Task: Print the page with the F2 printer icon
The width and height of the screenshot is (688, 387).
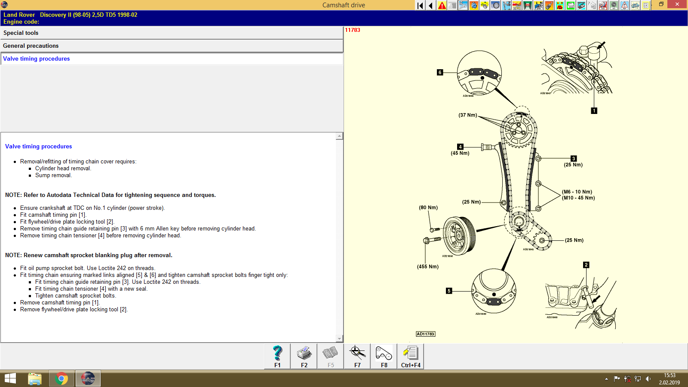Action: point(304,355)
